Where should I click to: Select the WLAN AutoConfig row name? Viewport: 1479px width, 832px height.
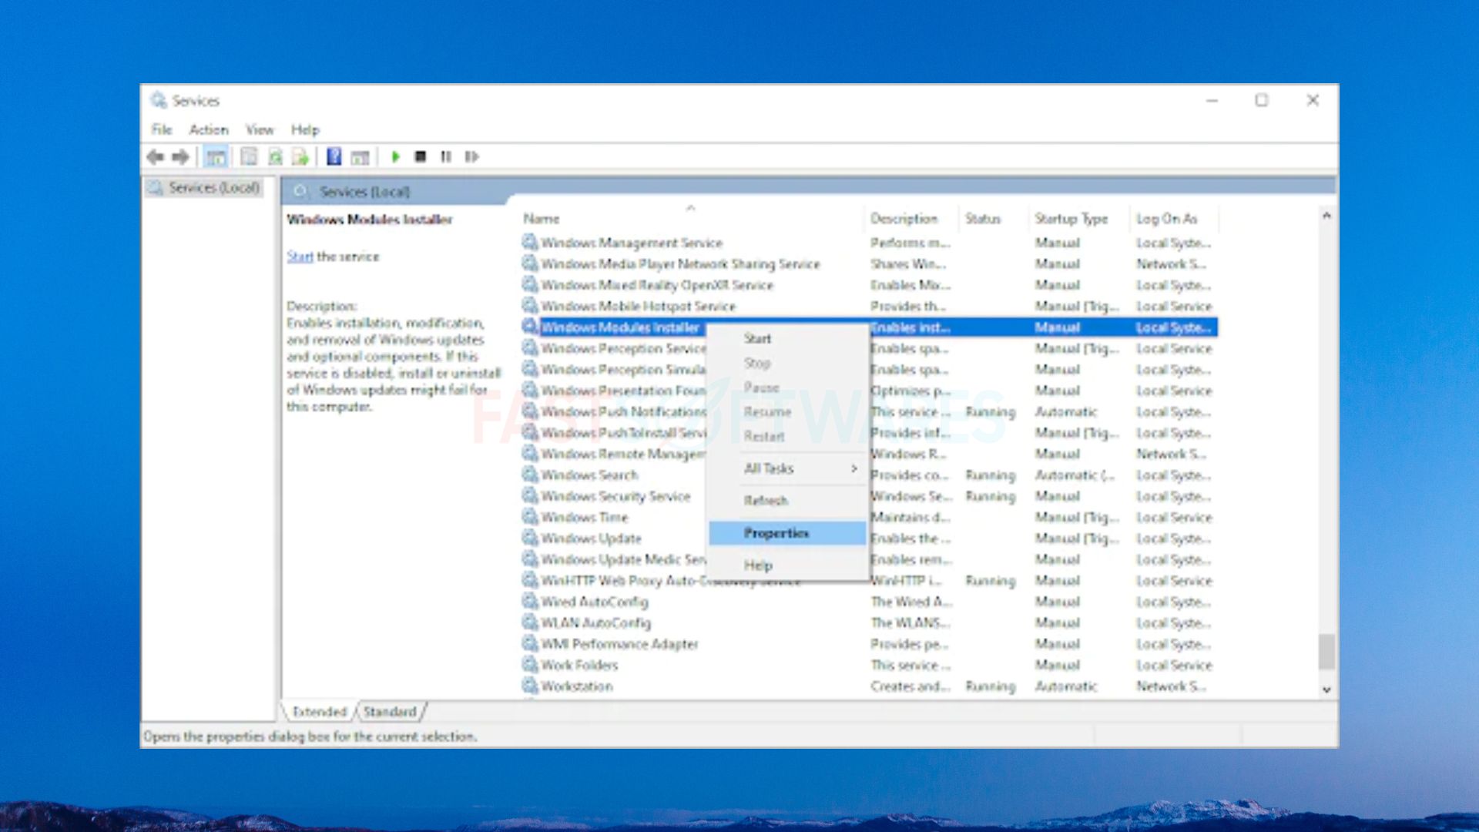pyautogui.click(x=595, y=622)
